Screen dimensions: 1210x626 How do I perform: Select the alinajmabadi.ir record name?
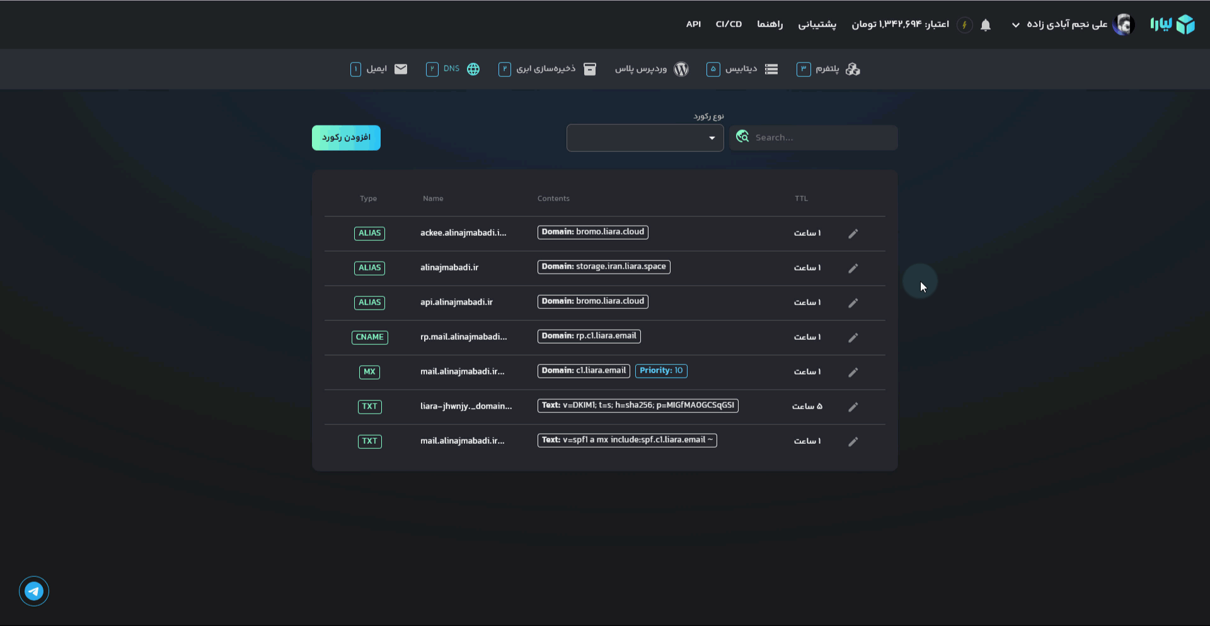(449, 267)
